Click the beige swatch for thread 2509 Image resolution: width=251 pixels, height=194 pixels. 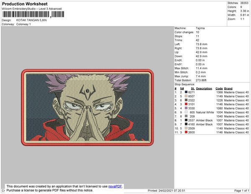tap(186, 128)
